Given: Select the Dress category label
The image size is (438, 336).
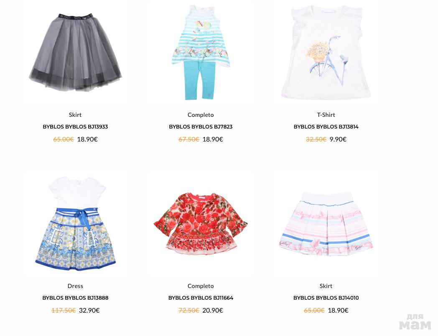Looking at the screenshot, I should point(75,286).
